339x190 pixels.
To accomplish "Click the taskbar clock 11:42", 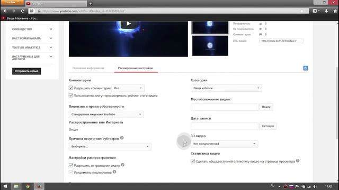I will click(x=328, y=186).
